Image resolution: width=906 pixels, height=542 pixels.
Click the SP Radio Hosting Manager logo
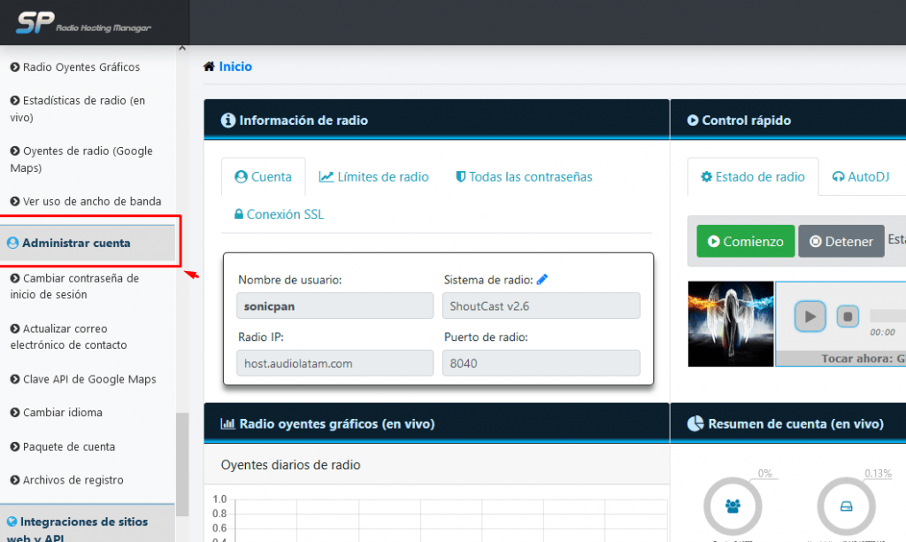pos(85,22)
